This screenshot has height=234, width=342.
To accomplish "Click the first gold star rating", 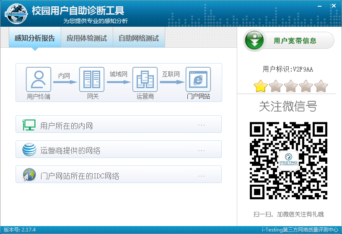I will [261, 86].
